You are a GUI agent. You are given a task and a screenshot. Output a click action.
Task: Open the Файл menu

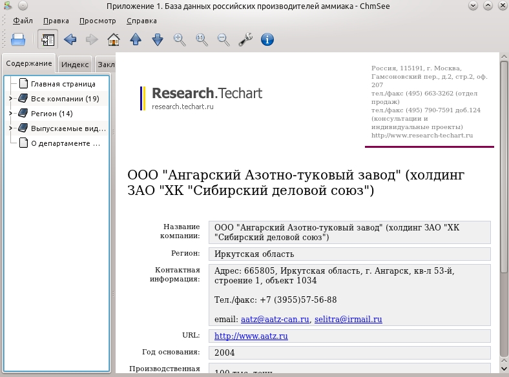(23, 21)
